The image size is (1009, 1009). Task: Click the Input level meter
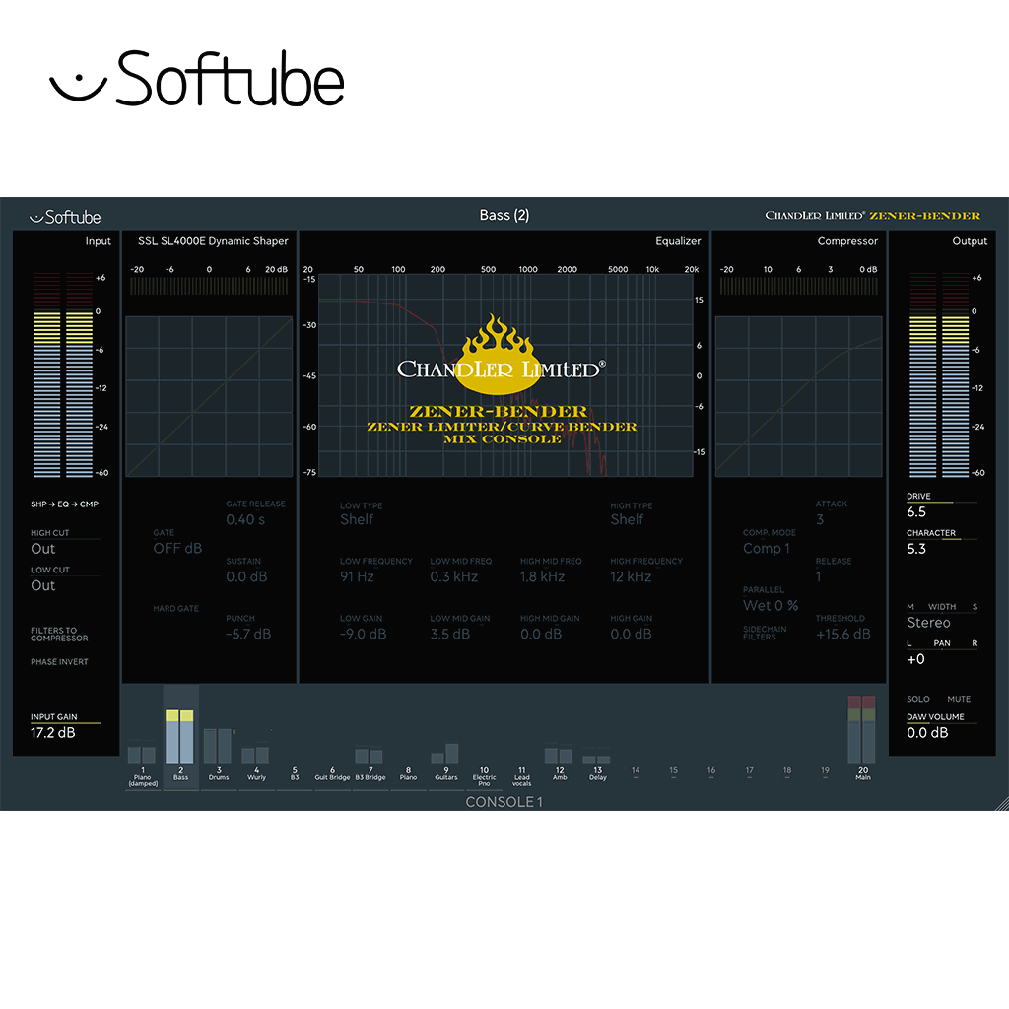(63, 374)
